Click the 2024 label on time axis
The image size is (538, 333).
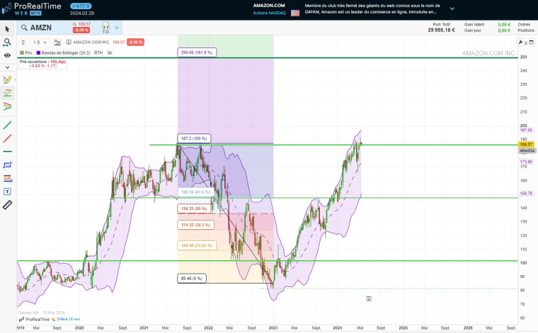pyautogui.click(x=337, y=328)
